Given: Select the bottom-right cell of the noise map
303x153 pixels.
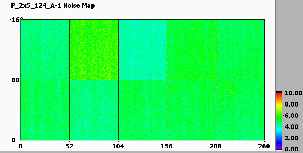Looking at the screenshot, I should tap(240, 110).
